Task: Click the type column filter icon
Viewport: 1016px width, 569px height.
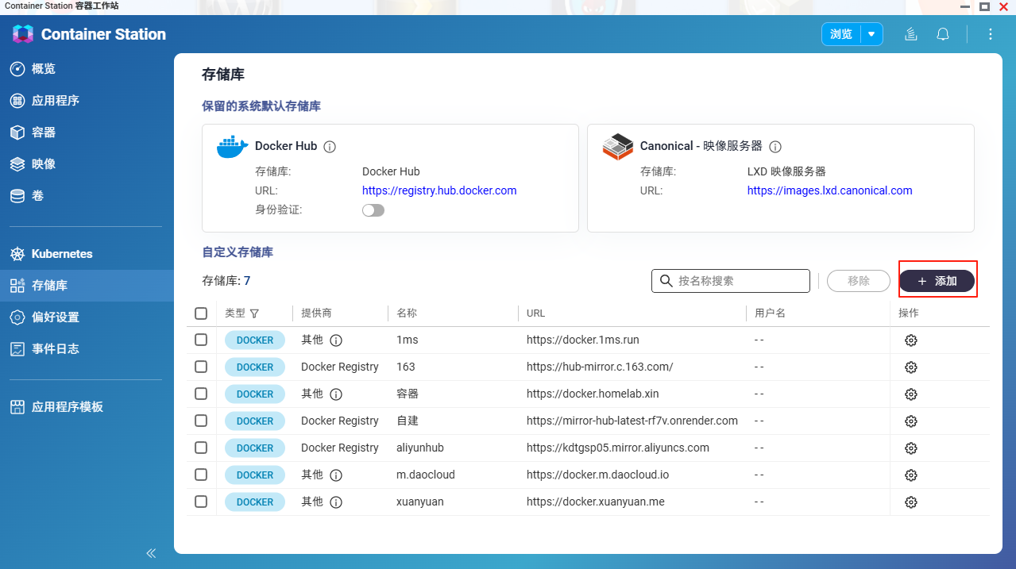Action: click(x=254, y=313)
